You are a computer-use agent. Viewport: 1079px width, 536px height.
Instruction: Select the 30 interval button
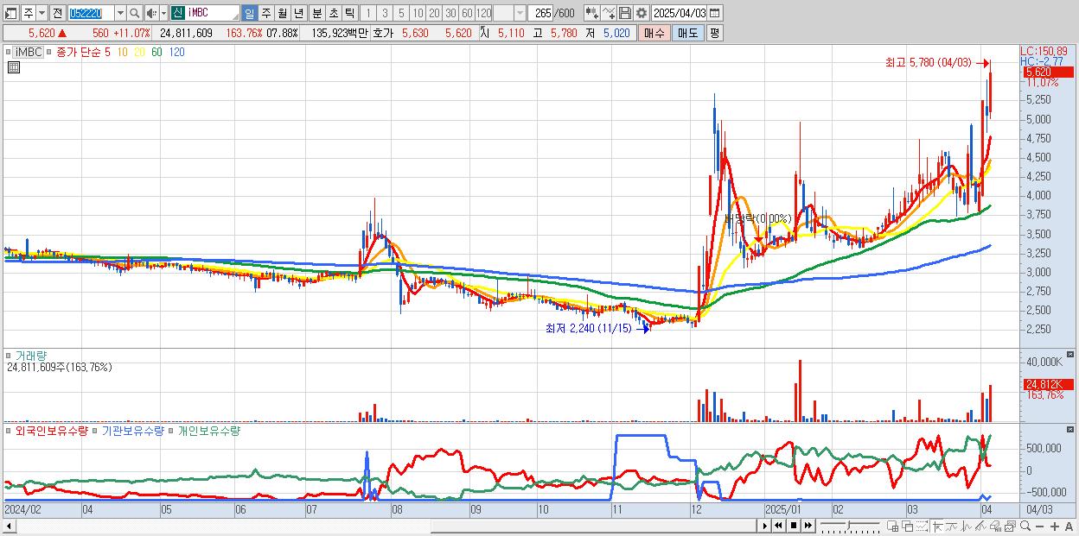point(450,13)
